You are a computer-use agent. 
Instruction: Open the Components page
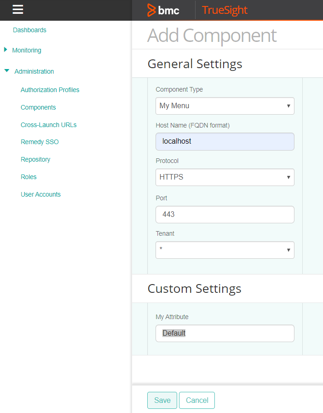point(38,107)
